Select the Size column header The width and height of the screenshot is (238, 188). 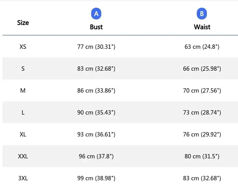(23, 23)
